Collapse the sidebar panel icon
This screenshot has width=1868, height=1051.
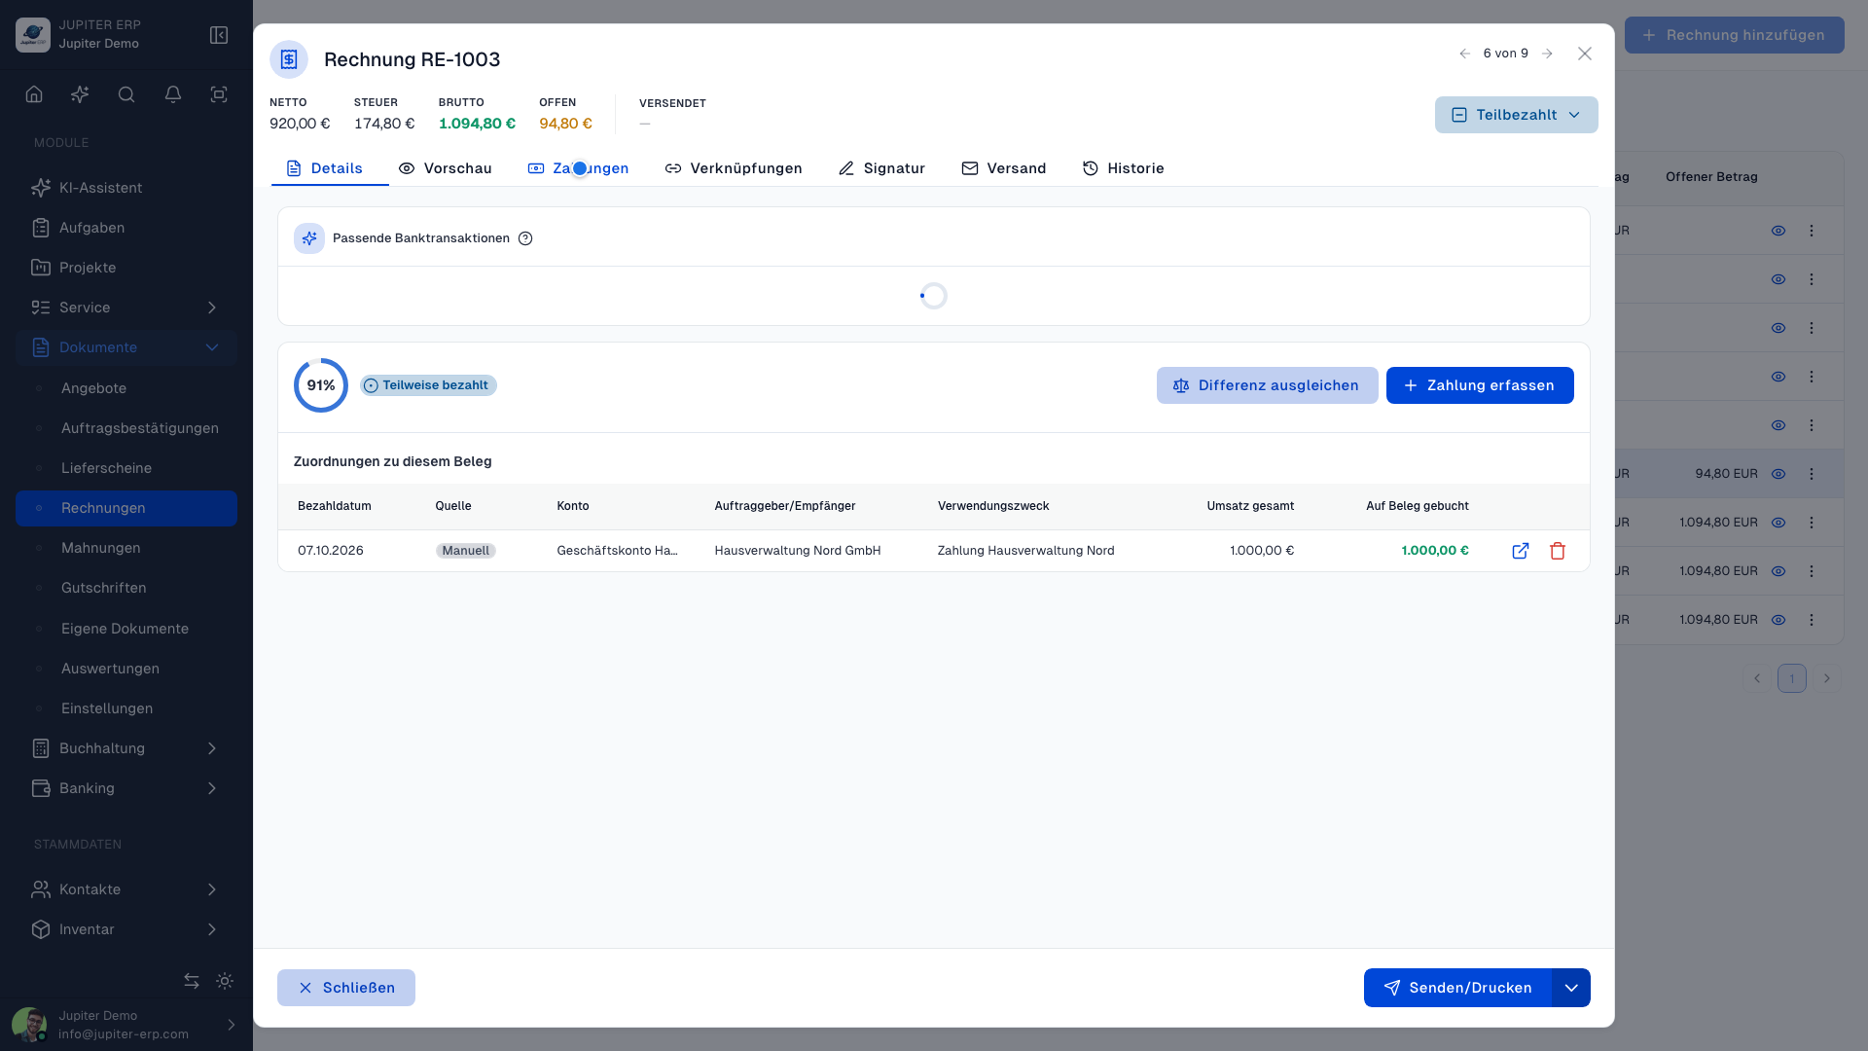pos(219,35)
